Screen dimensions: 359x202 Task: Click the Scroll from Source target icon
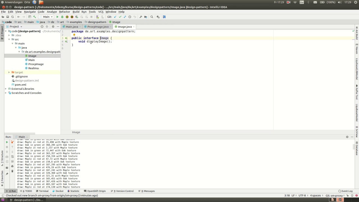pyautogui.click(x=42, y=27)
